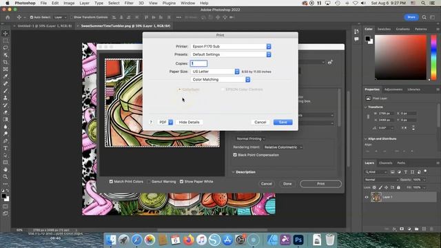Open Finder from the Dock
The width and height of the screenshot is (441, 248).
coord(110,240)
